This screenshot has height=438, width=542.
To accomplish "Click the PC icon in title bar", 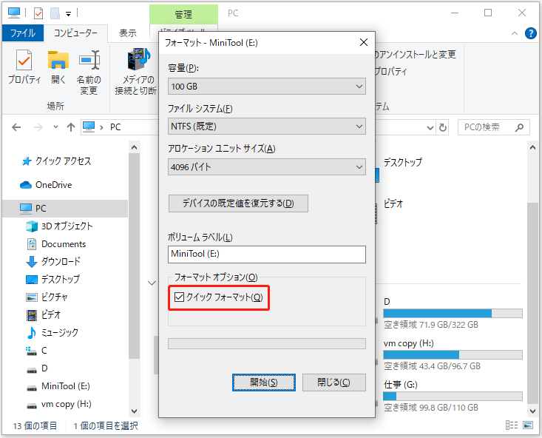I will [14, 13].
